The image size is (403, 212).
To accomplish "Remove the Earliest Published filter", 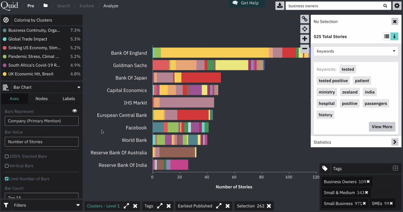I will [227, 206].
